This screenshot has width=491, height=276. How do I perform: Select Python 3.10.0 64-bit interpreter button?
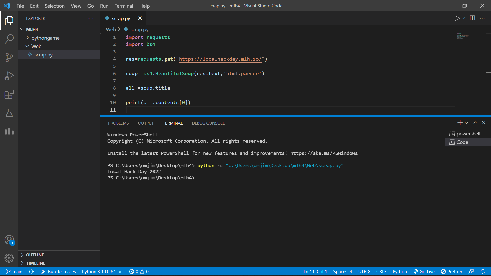[102, 272]
